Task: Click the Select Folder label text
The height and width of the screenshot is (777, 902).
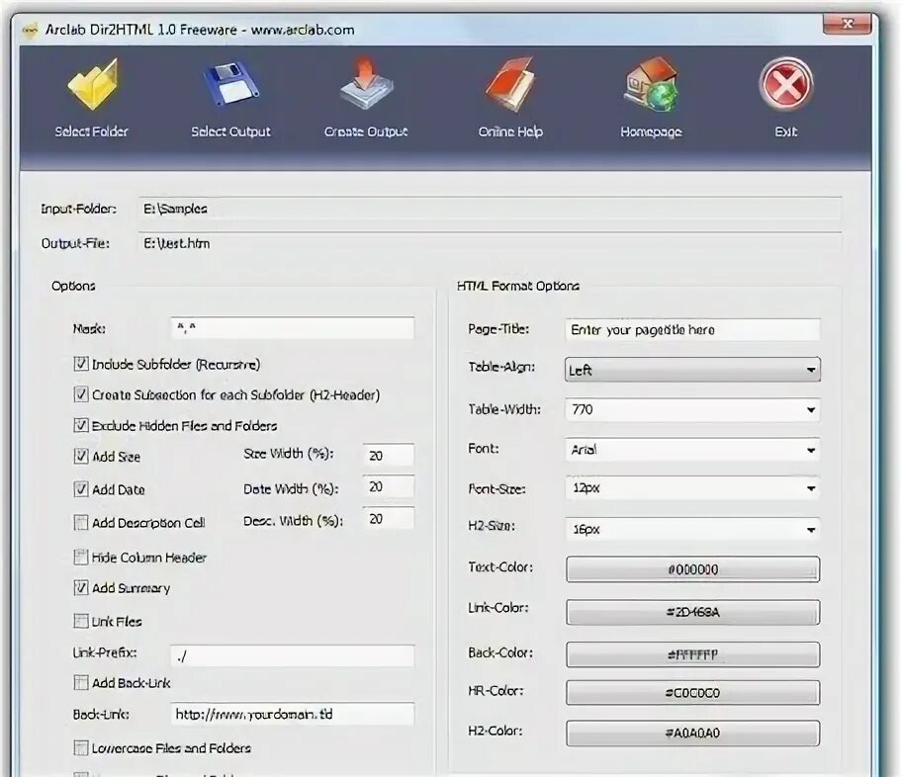Action: click(91, 131)
